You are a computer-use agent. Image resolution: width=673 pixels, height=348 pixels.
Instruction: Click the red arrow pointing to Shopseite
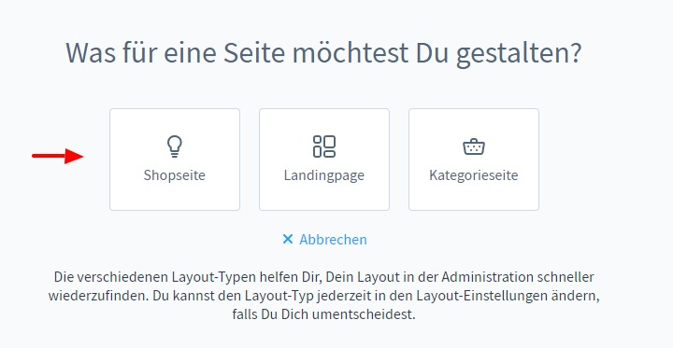(58, 156)
